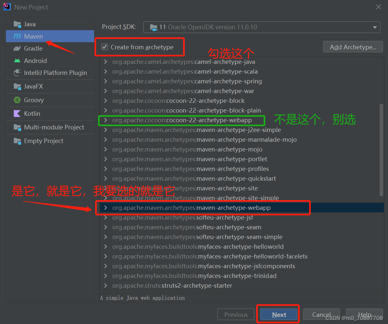
Task: Select maven-archetype-portlet row
Action: point(242,159)
